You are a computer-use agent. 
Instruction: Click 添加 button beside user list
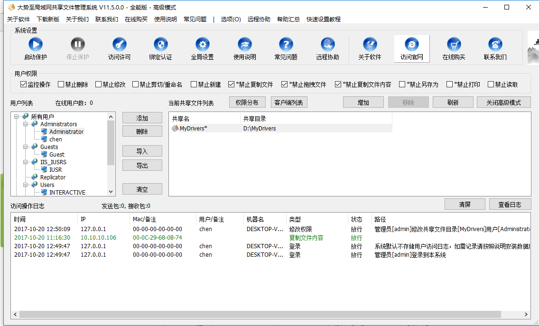(x=142, y=118)
